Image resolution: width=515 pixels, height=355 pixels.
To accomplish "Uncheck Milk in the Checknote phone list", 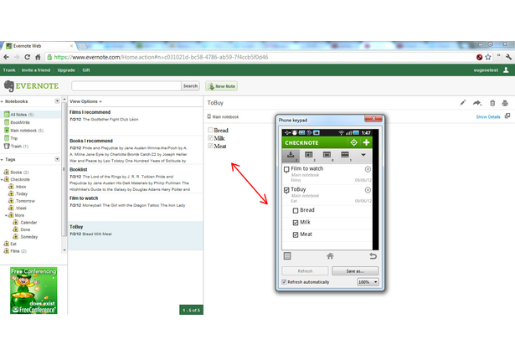I will click(296, 223).
